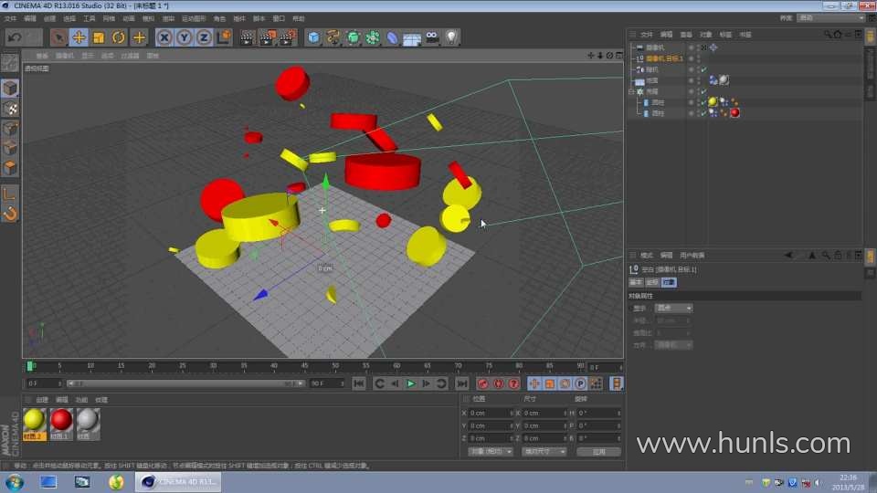Image resolution: width=877 pixels, height=493 pixels.
Task: Toggle the Y axis lock
Action: point(184,37)
